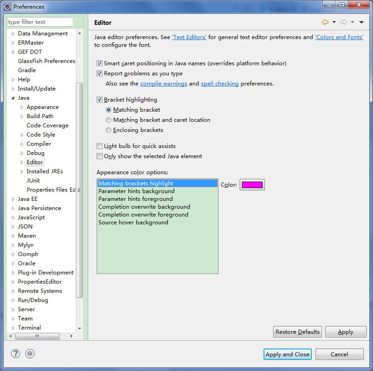Expand the Installed JREs subnode

pos(22,171)
